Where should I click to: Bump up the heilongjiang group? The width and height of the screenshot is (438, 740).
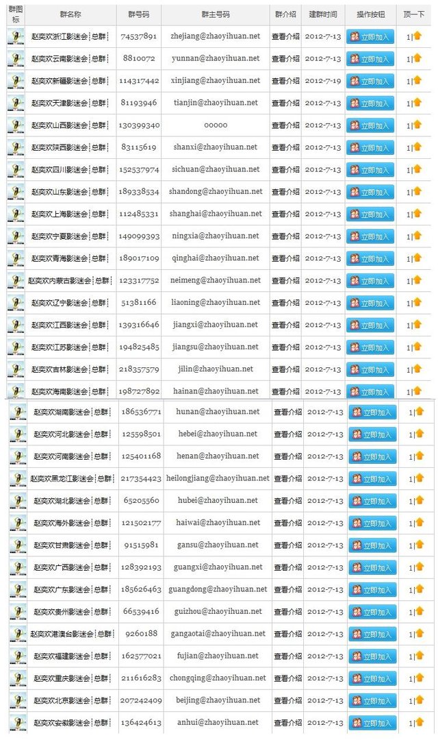click(x=420, y=478)
